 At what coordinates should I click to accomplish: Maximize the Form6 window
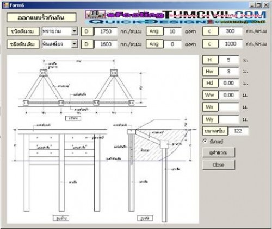259,5
